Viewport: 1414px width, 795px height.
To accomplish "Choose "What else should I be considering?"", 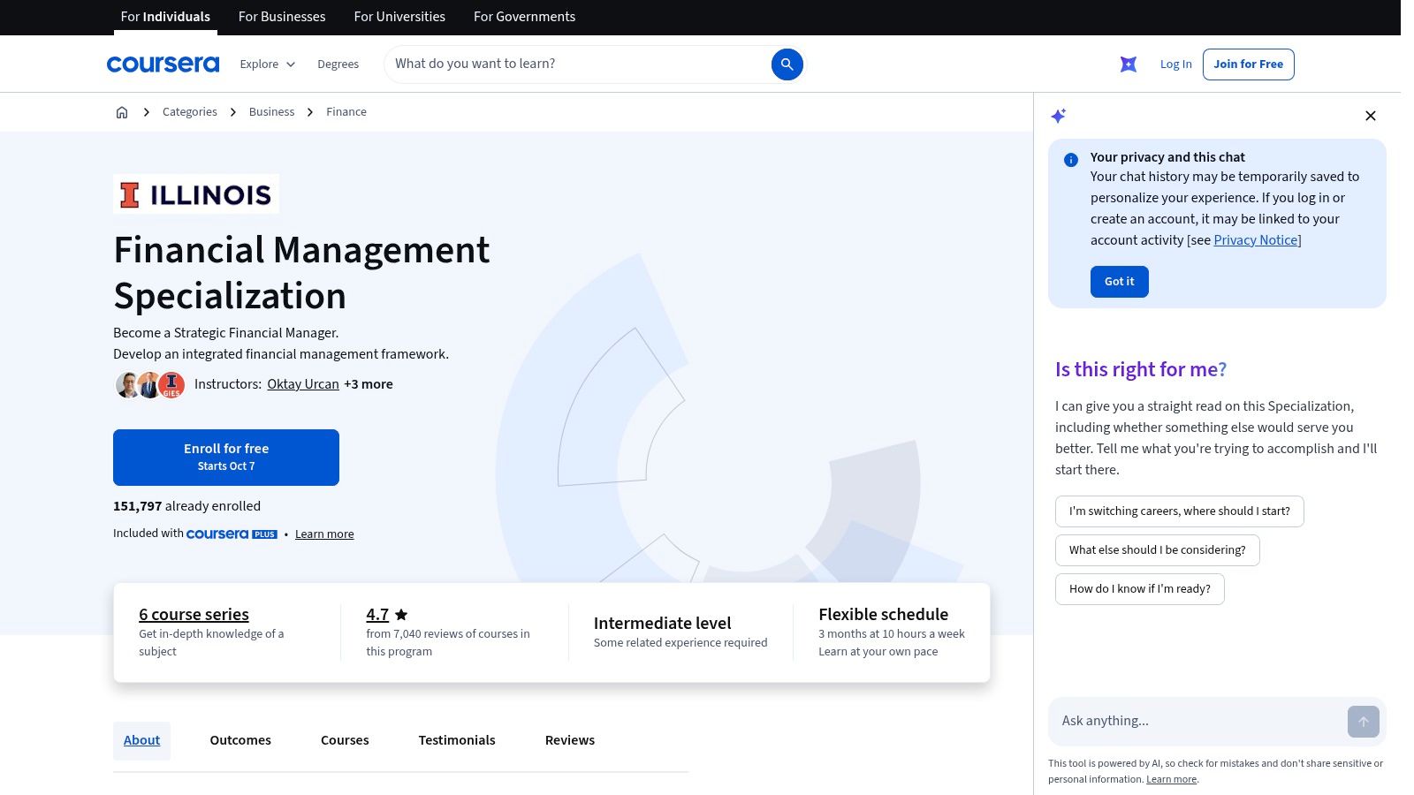I will (1158, 550).
